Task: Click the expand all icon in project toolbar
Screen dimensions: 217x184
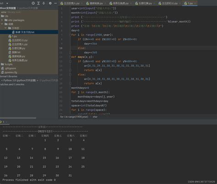Action: [38, 3]
